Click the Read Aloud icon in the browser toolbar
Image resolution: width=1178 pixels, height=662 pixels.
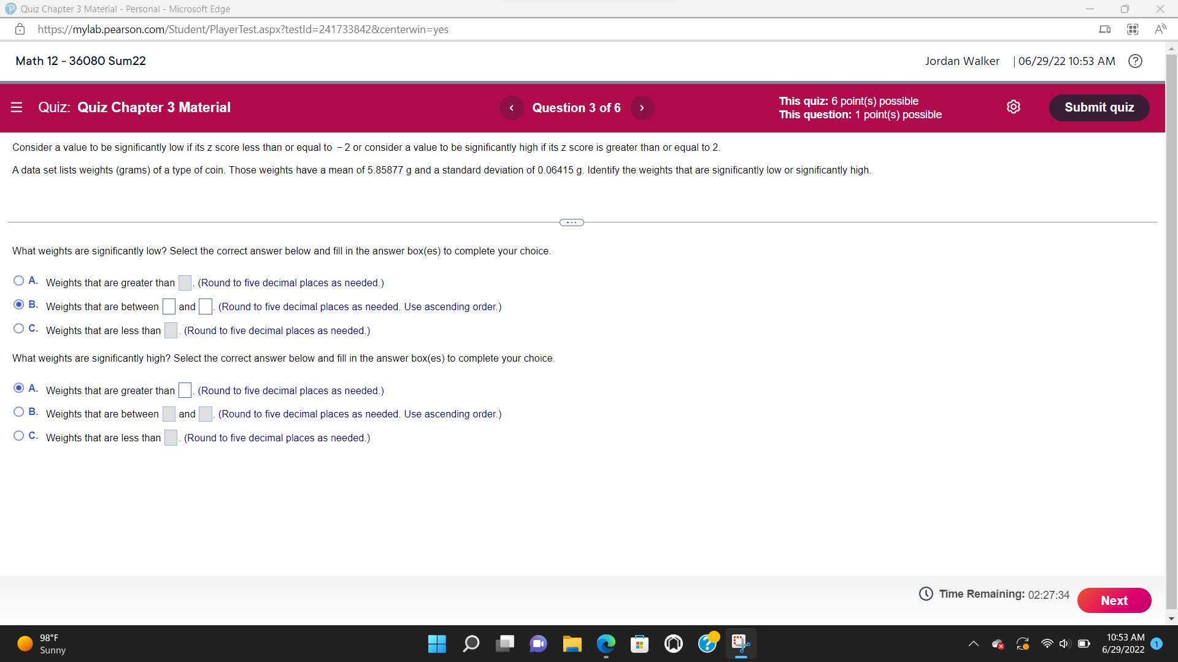tap(1161, 29)
